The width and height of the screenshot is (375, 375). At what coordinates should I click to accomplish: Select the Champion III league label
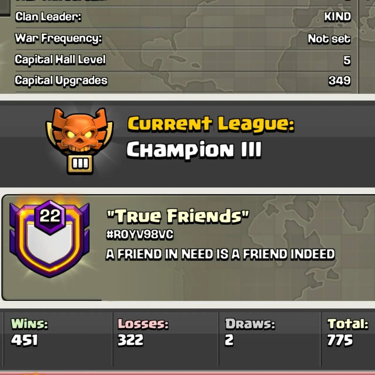click(194, 150)
